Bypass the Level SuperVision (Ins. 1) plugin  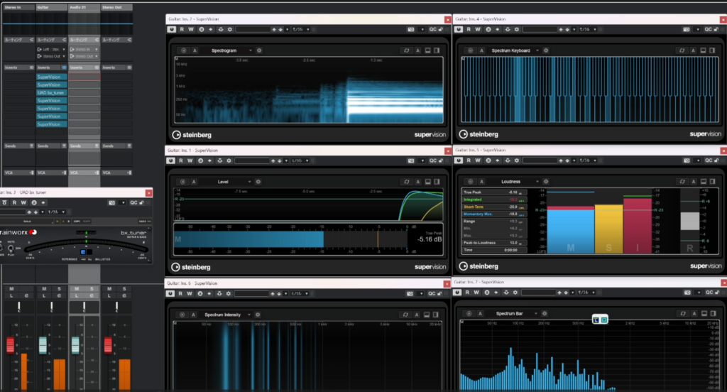pyautogui.click(x=170, y=160)
